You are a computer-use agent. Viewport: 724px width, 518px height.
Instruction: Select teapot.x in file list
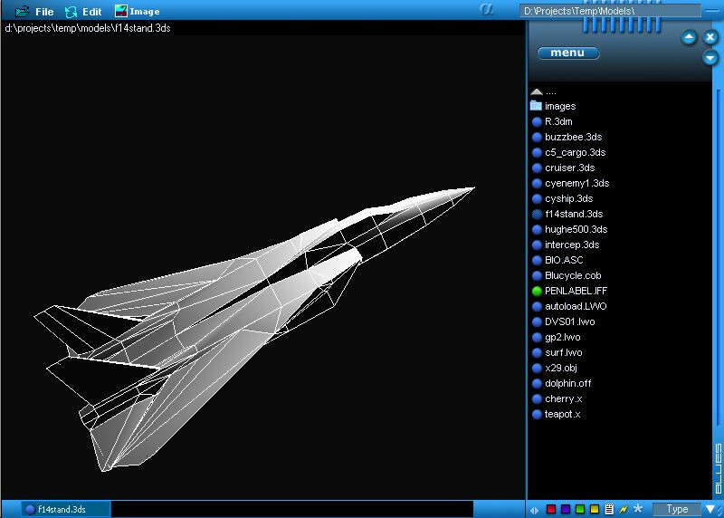(556, 414)
